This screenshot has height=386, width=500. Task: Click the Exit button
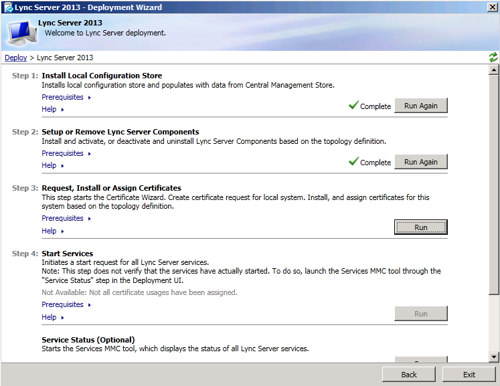point(469,374)
